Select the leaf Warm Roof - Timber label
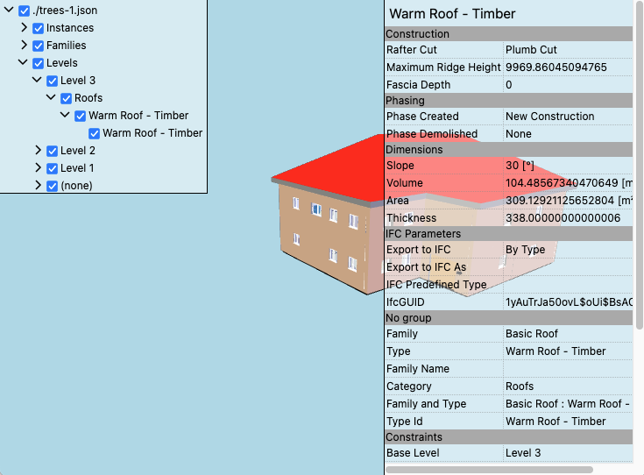 (x=152, y=133)
